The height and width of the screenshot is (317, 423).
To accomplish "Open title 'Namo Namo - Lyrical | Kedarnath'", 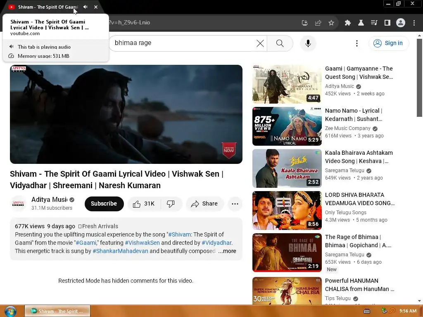I will pos(354,115).
